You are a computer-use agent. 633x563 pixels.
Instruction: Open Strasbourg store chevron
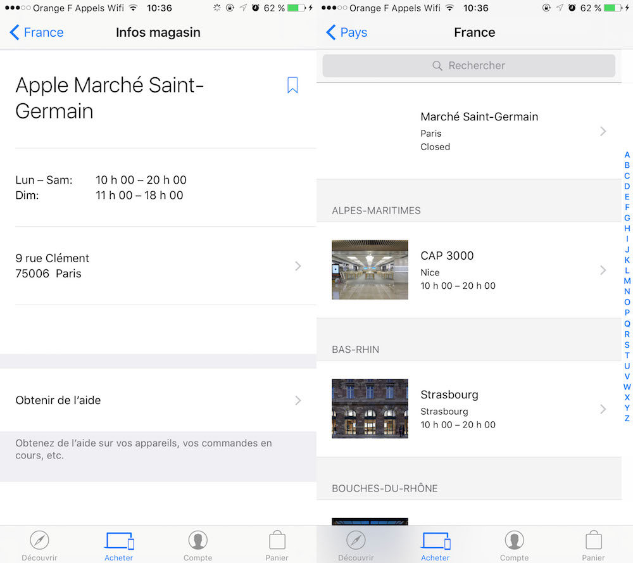[x=603, y=408]
